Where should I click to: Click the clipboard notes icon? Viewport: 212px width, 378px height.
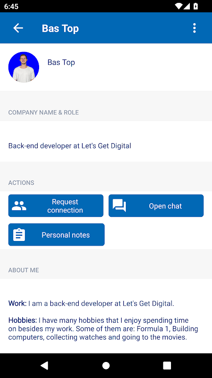click(x=19, y=234)
